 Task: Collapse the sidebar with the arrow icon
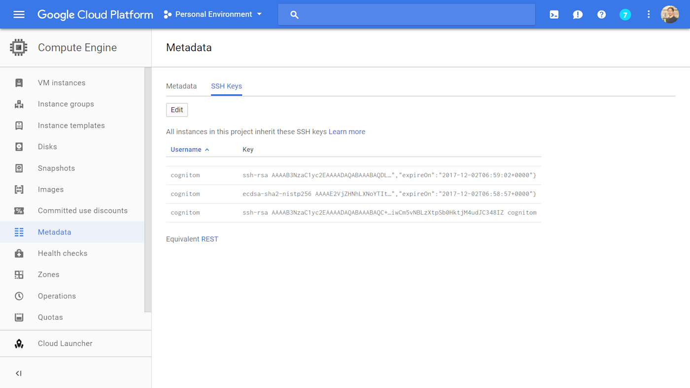pos(19,373)
